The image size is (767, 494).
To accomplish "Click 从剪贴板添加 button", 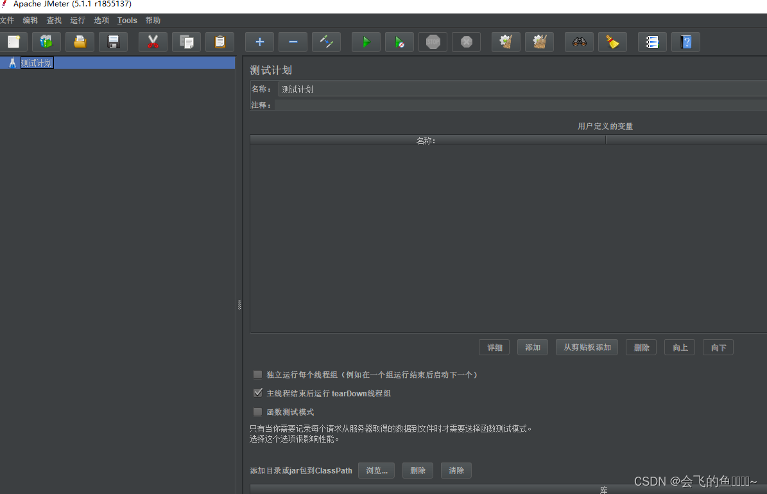I will (x=586, y=347).
